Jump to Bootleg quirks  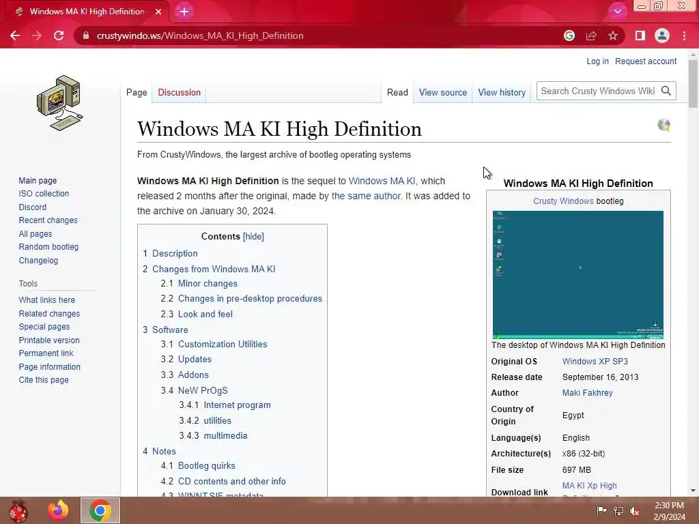206,465
